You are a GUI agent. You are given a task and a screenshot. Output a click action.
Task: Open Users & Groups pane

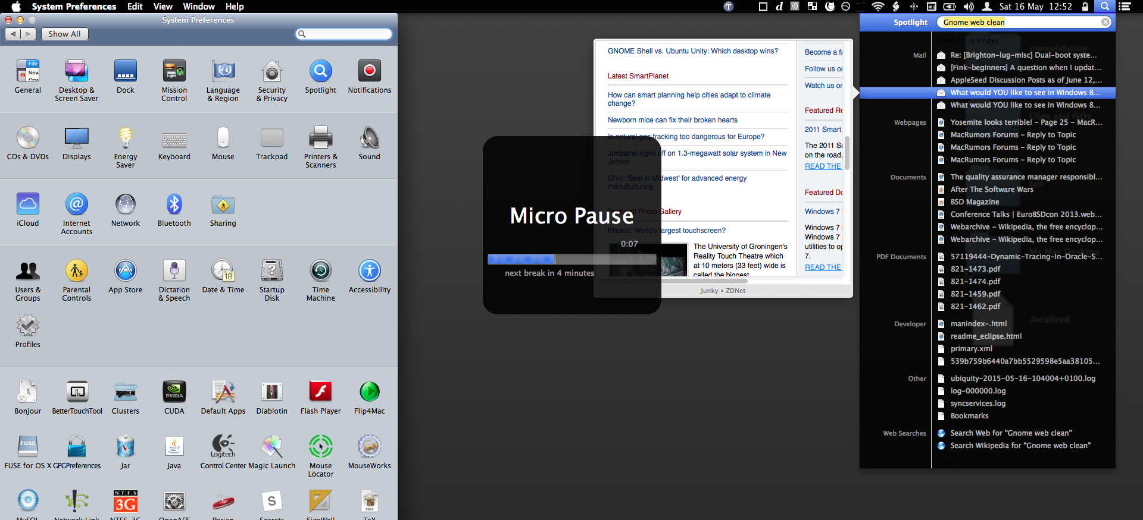(28, 281)
